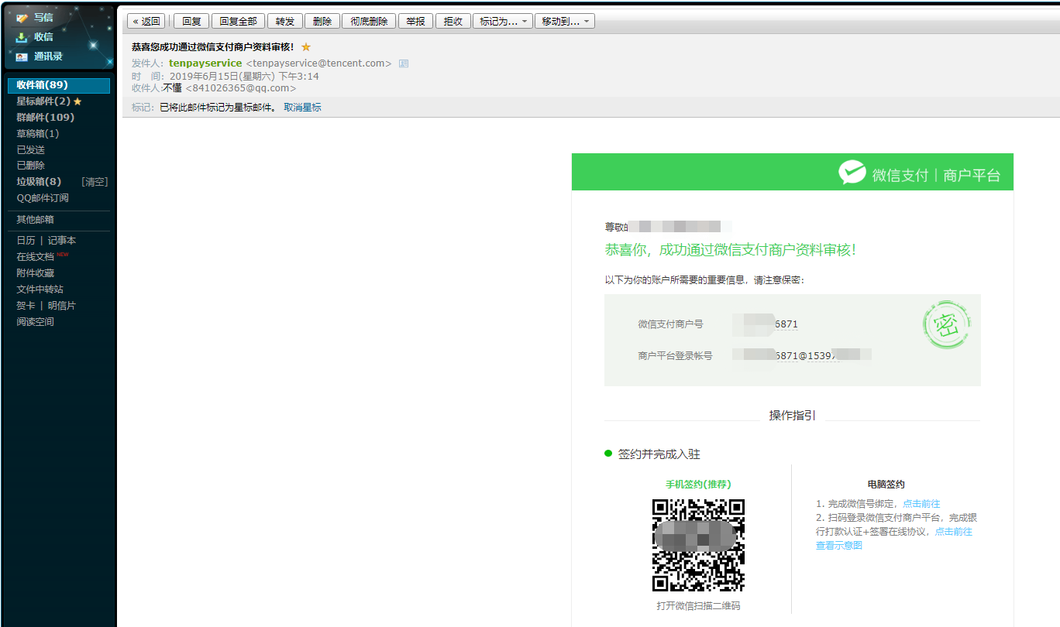
Task: Click the 手机签约 QR code image
Action: [698, 545]
